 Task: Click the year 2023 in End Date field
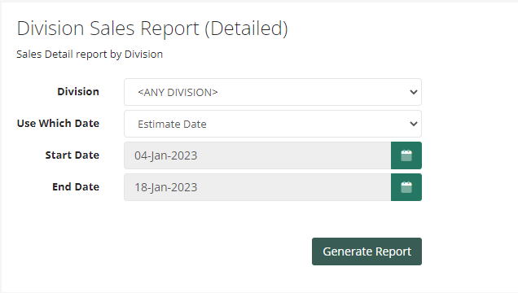coord(184,187)
